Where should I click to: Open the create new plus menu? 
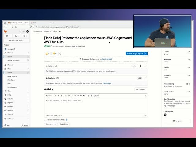click(24, 32)
